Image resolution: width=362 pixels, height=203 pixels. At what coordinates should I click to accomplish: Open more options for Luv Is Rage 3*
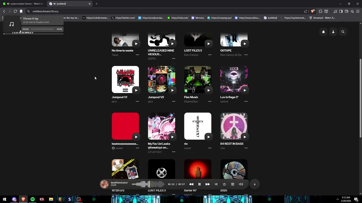pos(246,101)
